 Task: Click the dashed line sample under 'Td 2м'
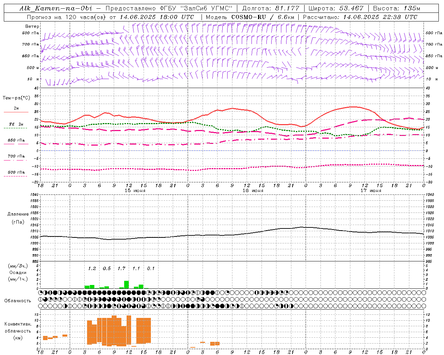[x=15, y=128]
